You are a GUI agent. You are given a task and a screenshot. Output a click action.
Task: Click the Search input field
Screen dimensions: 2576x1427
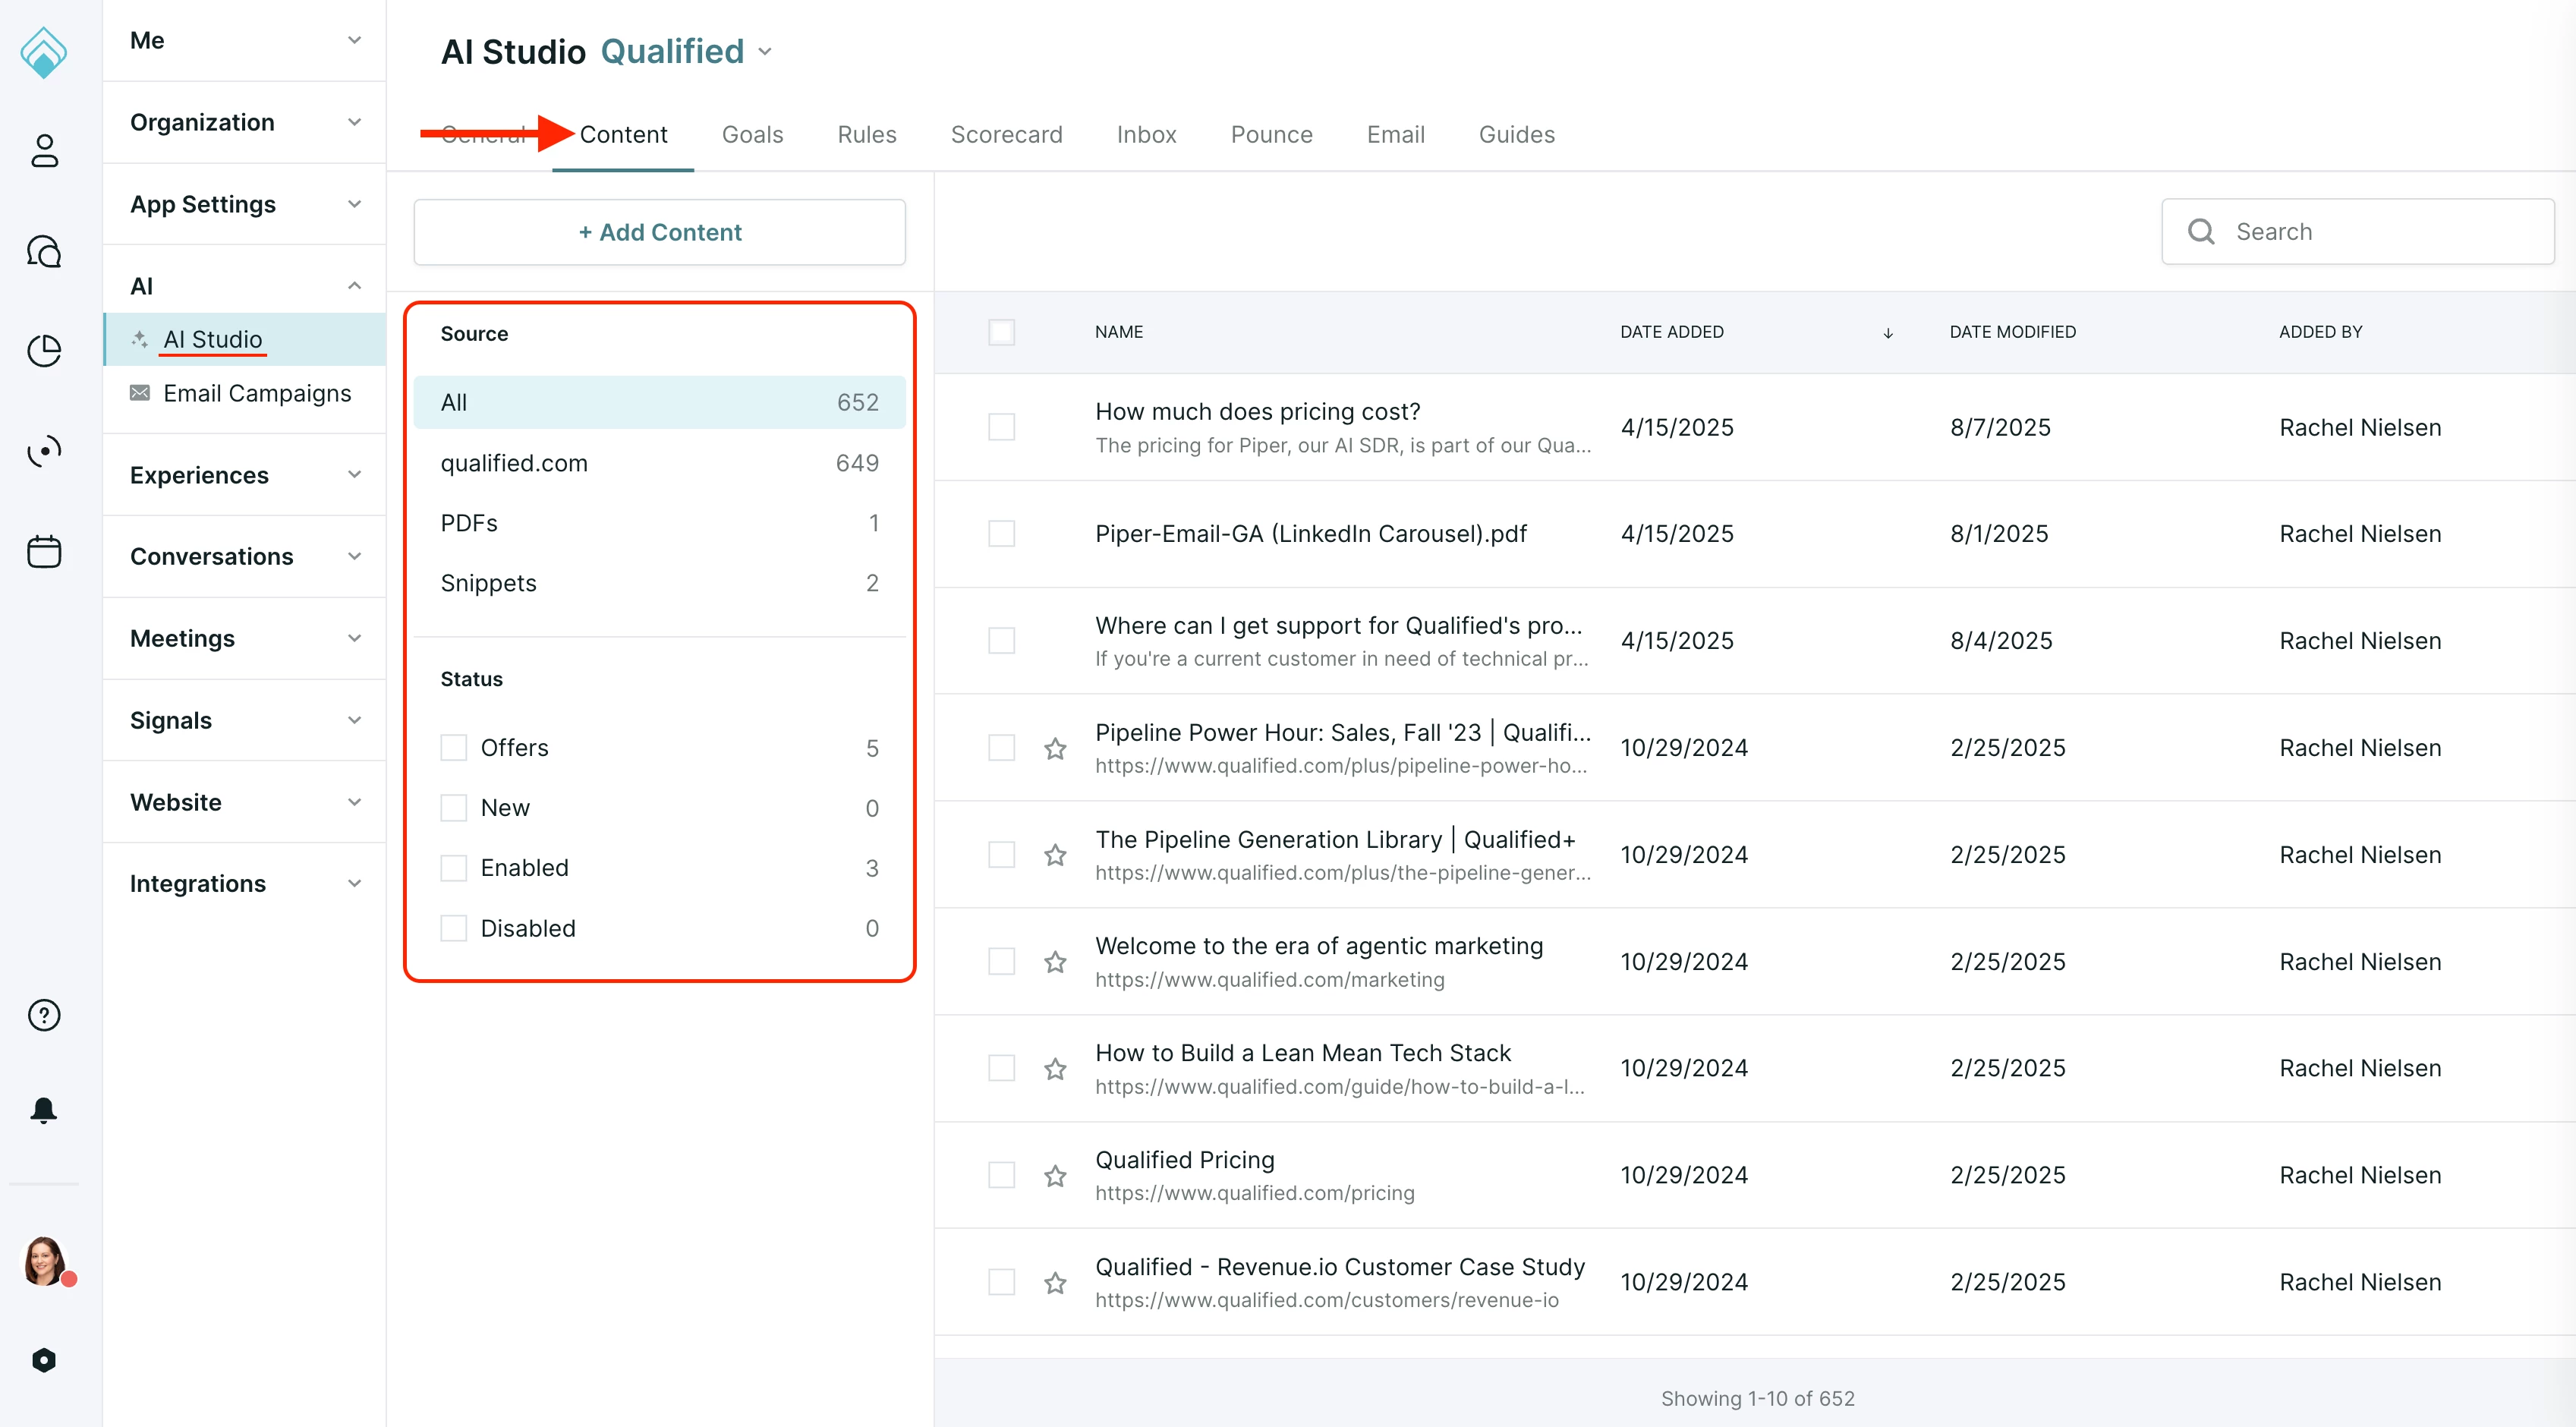2358,231
